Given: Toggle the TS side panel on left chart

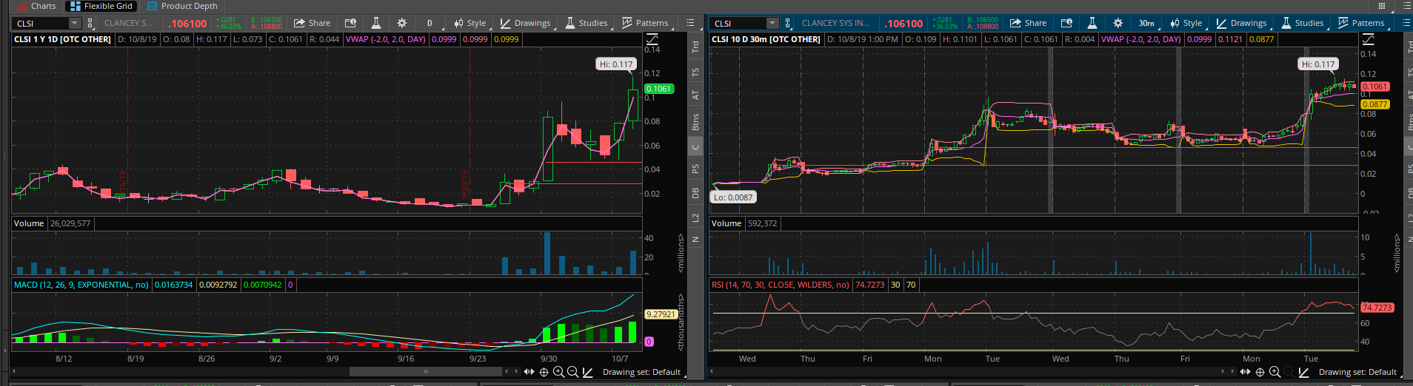Looking at the screenshot, I should (695, 72).
